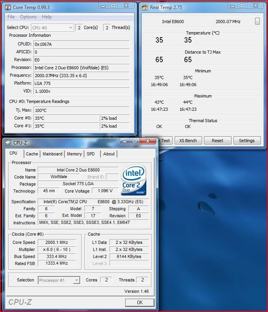Click the Bus Speed value 333.4 MHz
The height and width of the screenshot is (312, 268).
pos(57,256)
